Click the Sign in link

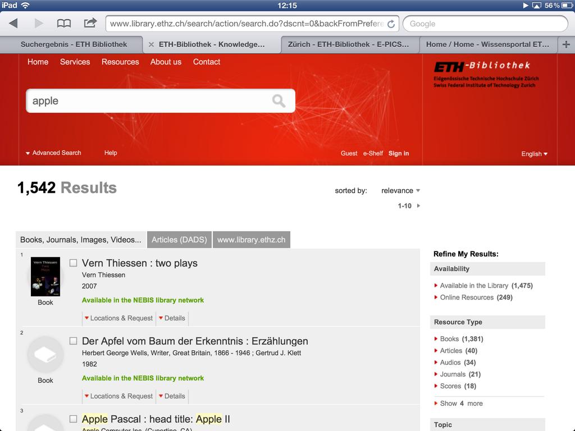399,153
